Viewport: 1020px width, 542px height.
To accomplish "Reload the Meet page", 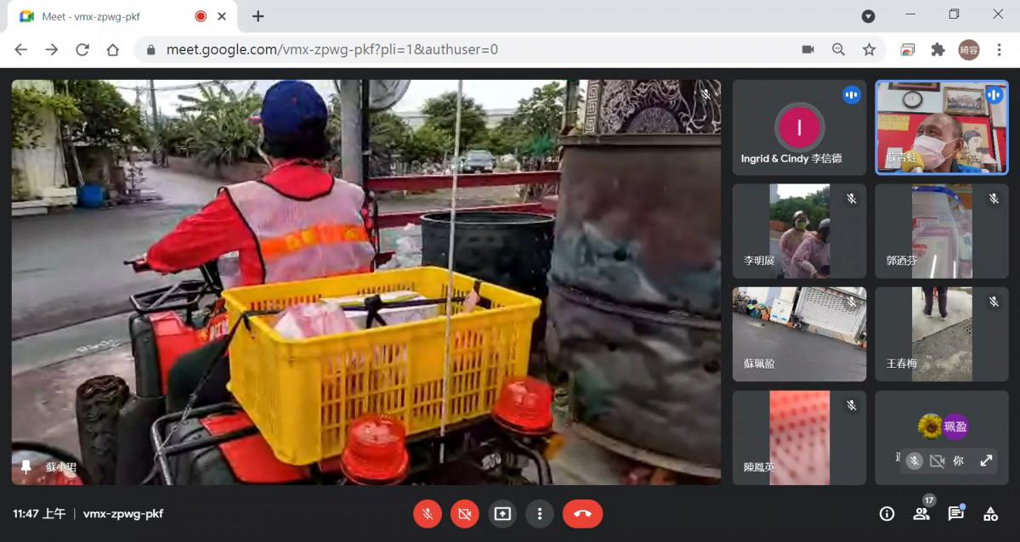I will [82, 49].
